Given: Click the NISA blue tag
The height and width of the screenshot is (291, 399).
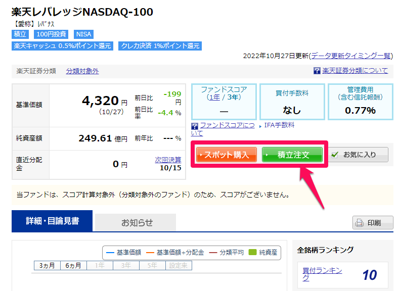Looking at the screenshot, I should (84, 34).
